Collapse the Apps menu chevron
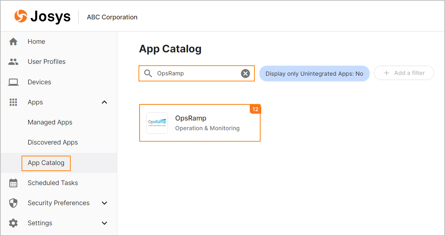 pyautogui.click(x=104, y=102)
